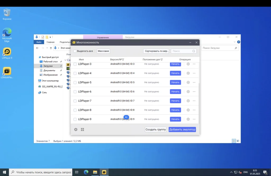This screenshot has width=271, height=176.
Task: Select Документы in Explorer sidebar
Action: click(x=49, y=70)
